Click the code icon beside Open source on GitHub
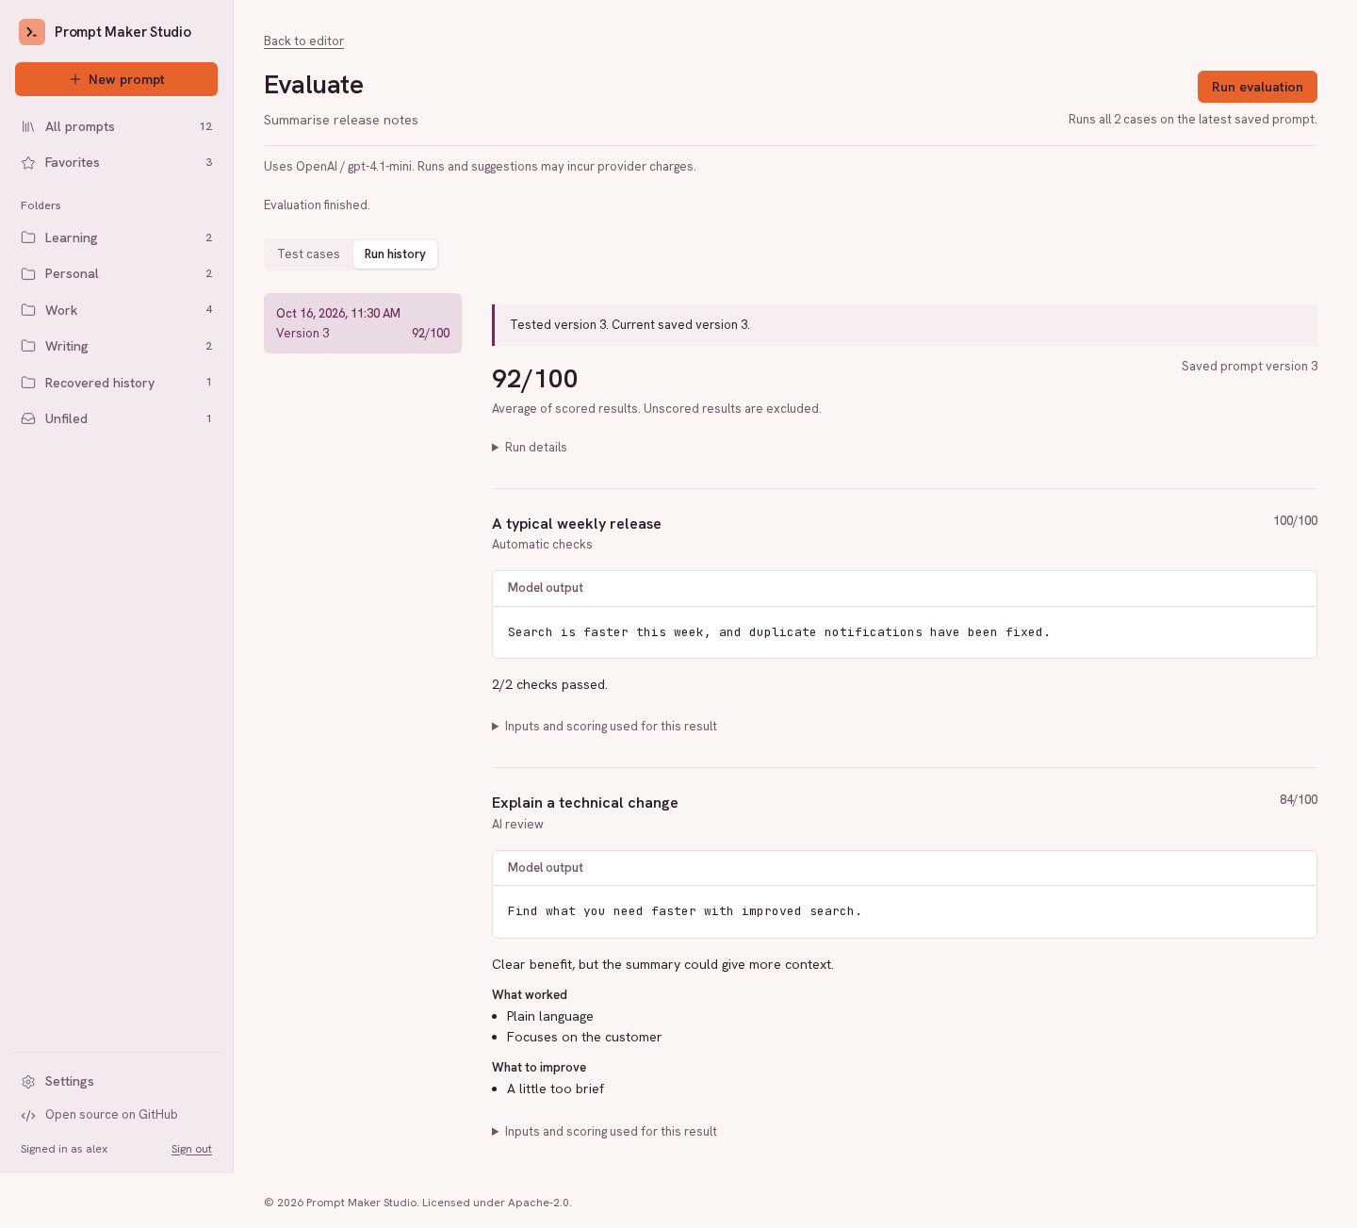The image size is (1357, 1228). 28,1115
